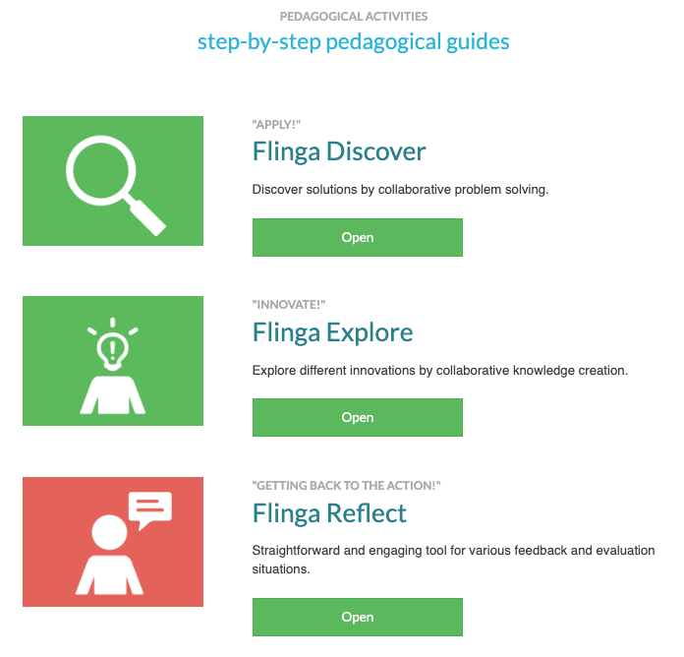Click the speech bubble icon

coord(148,508)
